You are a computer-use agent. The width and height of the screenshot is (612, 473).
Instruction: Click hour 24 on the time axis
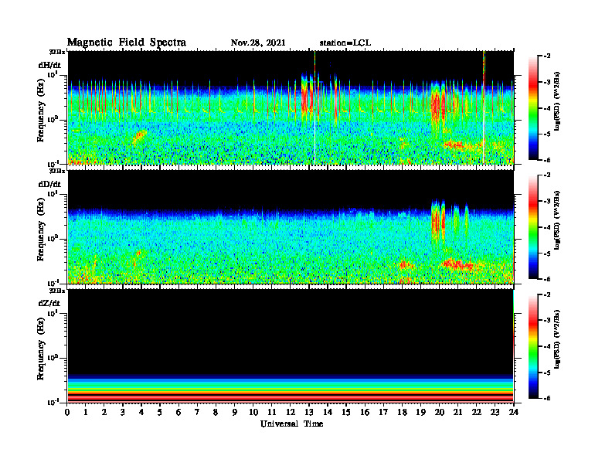[514, 413]
